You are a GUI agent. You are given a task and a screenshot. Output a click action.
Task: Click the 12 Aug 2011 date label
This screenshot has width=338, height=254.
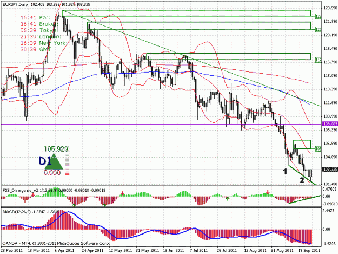click(255, 250)
